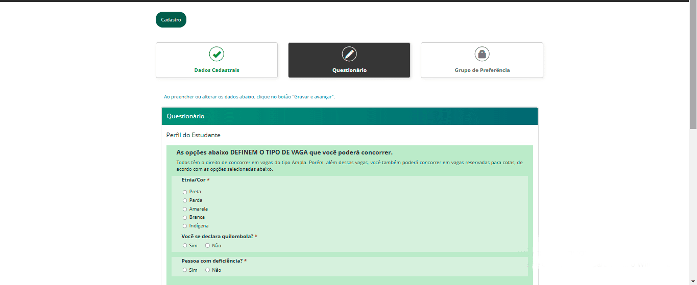The image size is (697, 285).
Task: Click the pencil icon in Questionário step
Action: coord(349,54)
